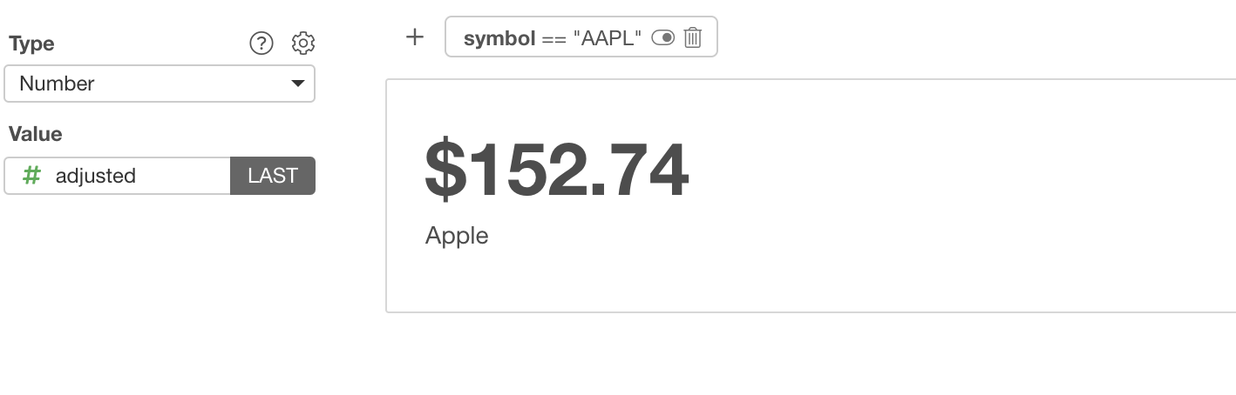Open the Number chart type dropdown
The image size is (1236, 395).
[160, 84]
